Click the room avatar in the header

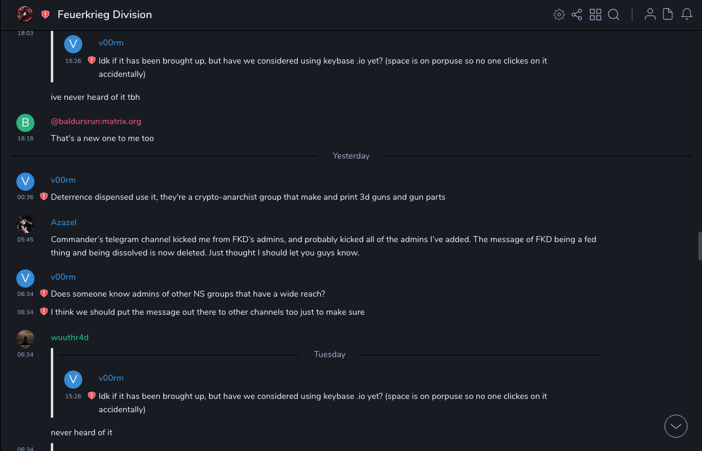click(x=25, y=14)
